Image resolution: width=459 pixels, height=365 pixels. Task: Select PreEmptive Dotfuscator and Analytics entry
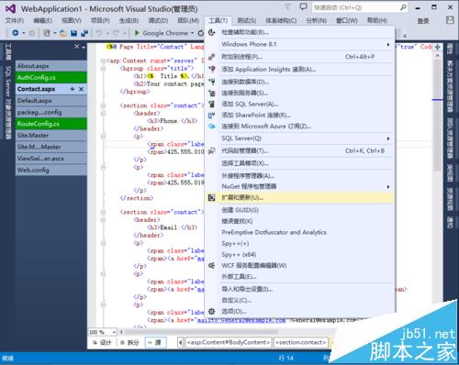[x=300, y=232]
